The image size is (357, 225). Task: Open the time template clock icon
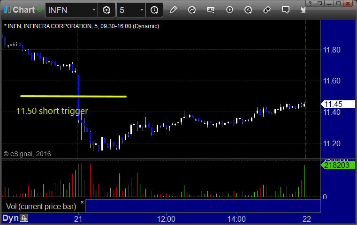[154, 10]
